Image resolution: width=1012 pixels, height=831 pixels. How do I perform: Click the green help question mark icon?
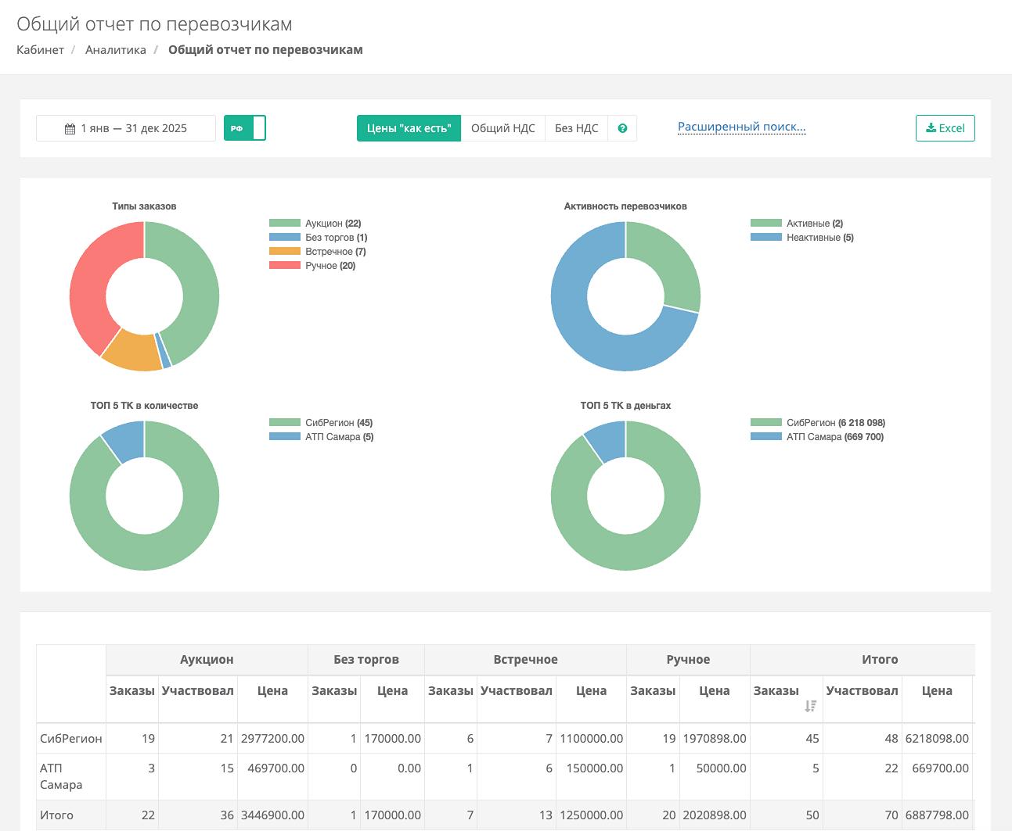click(x=622, y=128)
